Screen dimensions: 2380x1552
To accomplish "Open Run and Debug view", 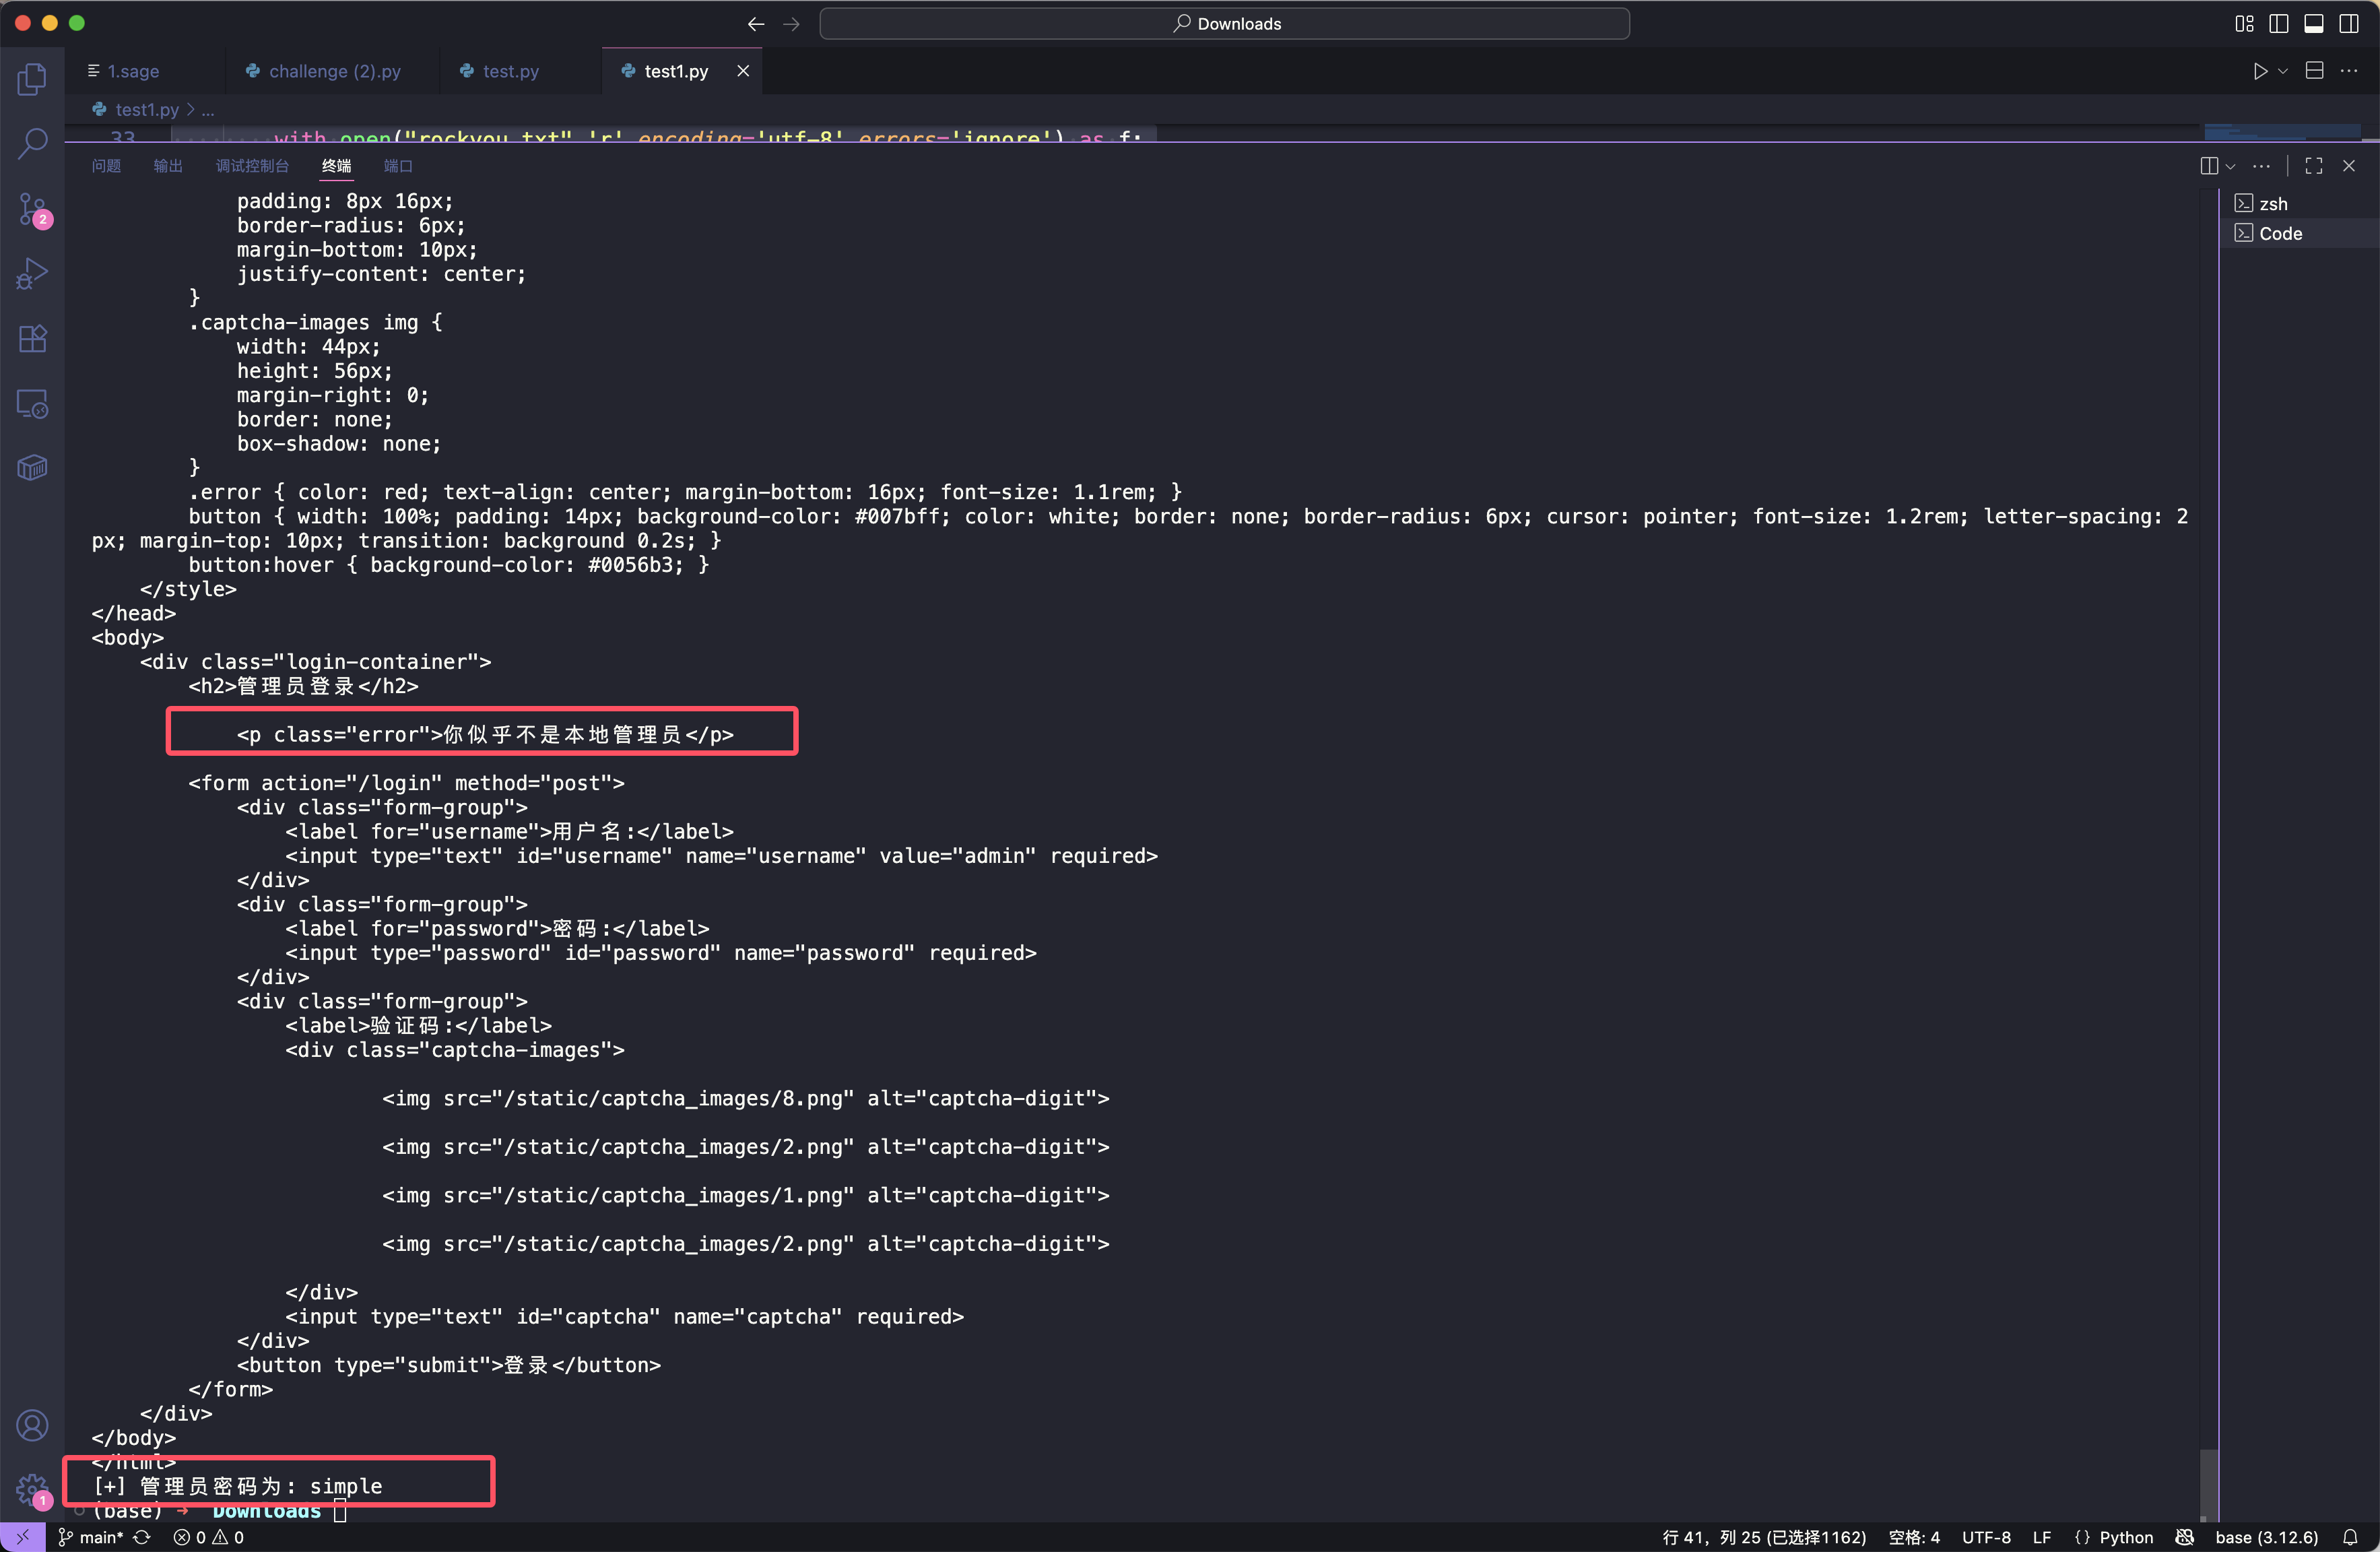I will click(x=32, y=273).
